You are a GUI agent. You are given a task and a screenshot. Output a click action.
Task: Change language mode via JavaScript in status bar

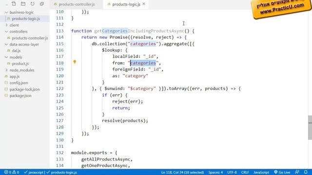(261, 172)
